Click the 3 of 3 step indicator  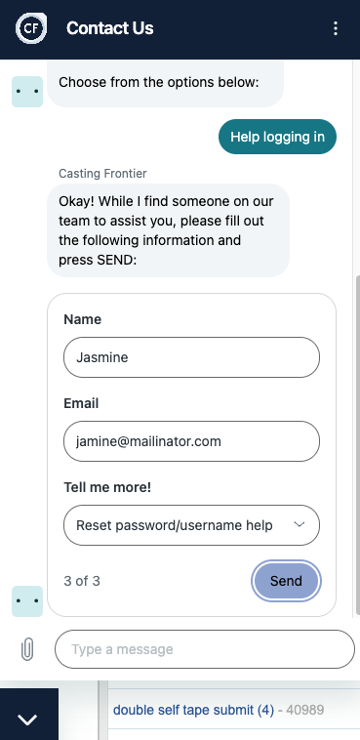[x=82, y=581]
